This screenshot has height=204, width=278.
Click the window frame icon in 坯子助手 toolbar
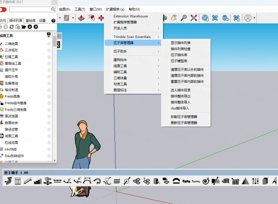(18, 181)
